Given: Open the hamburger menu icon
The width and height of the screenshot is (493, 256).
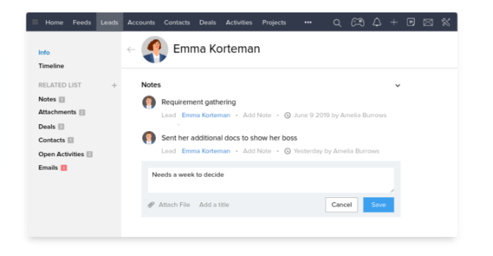Looking at the screenshot, I should tap(35, 22).
